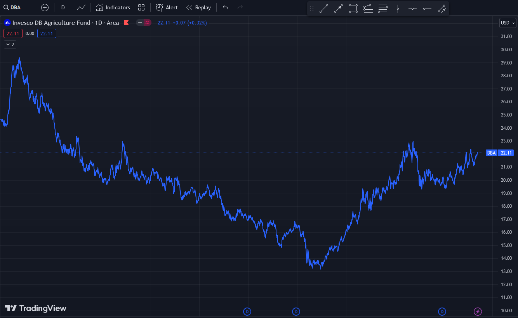Click the red flag symbol marker
Image resolution: width=518 pixels, height=318 pixels.
click(x=126, y=23)
